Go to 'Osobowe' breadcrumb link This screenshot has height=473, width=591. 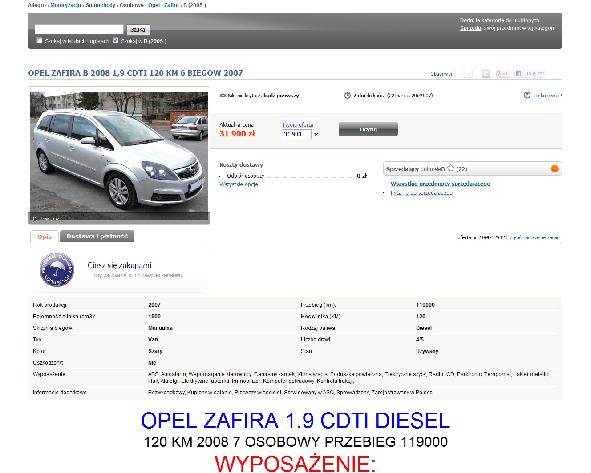pos(132,5)
